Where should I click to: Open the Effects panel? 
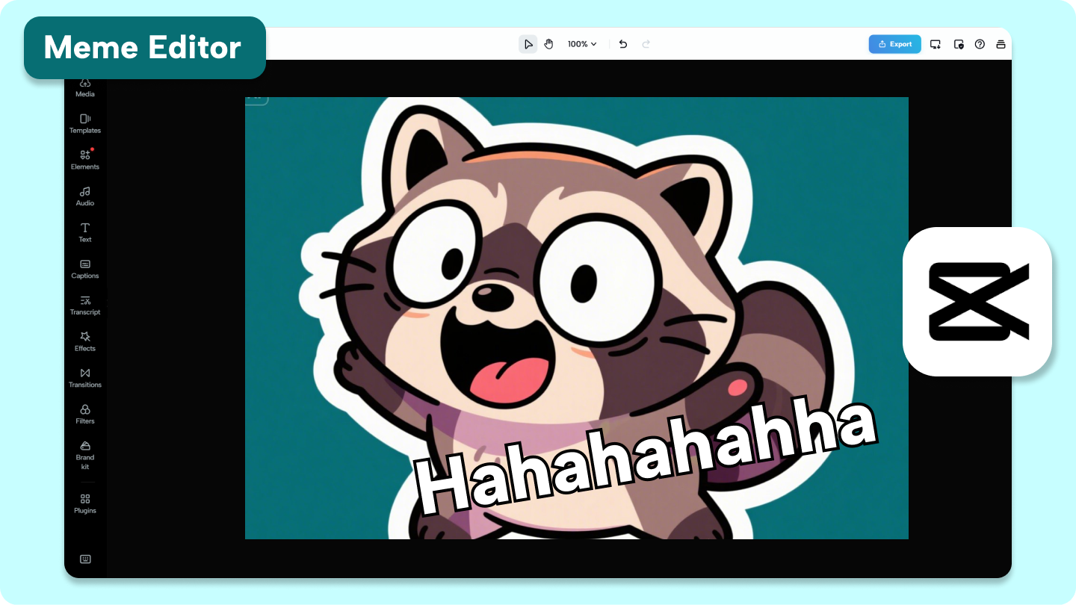coord(85,341)
